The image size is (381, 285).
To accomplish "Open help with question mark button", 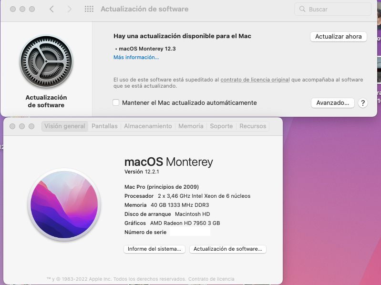I will coord(362,103).
